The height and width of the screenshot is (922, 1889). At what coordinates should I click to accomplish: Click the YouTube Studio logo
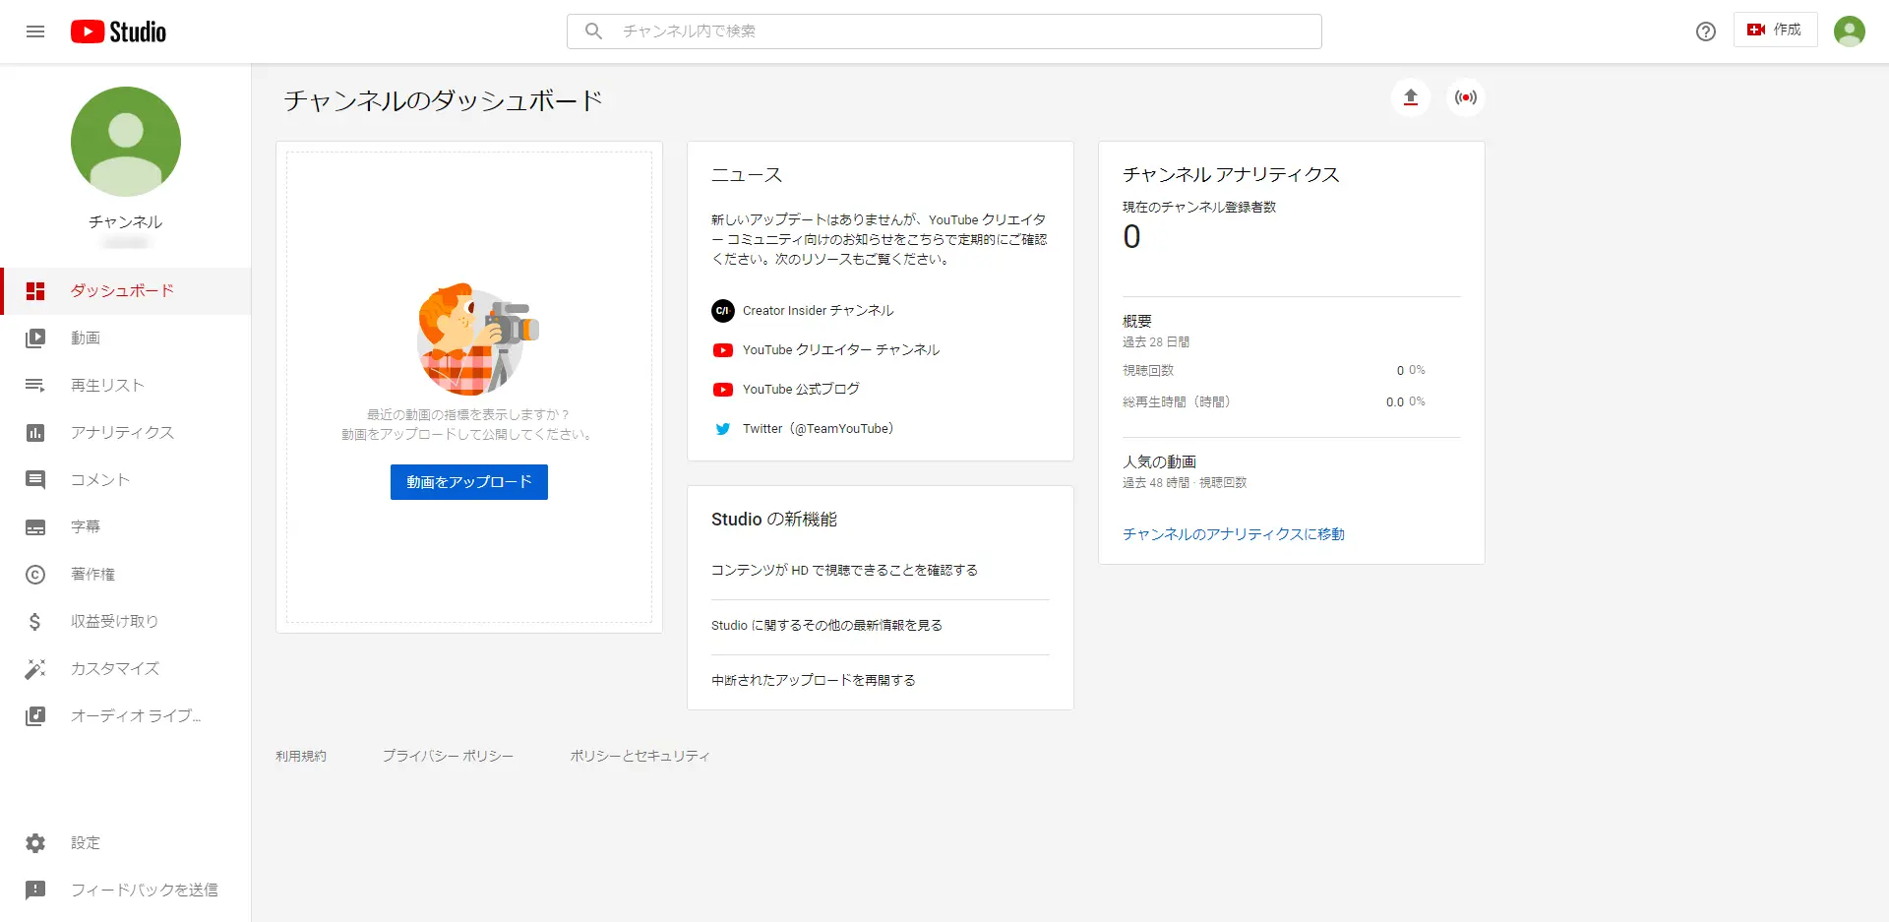118,31
